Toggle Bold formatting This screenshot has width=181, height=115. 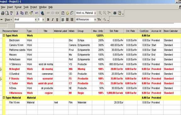pyautogui.click(x=48, y=19)
